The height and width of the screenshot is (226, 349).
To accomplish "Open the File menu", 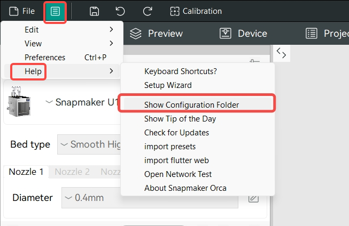I will [x=22, y=11].
